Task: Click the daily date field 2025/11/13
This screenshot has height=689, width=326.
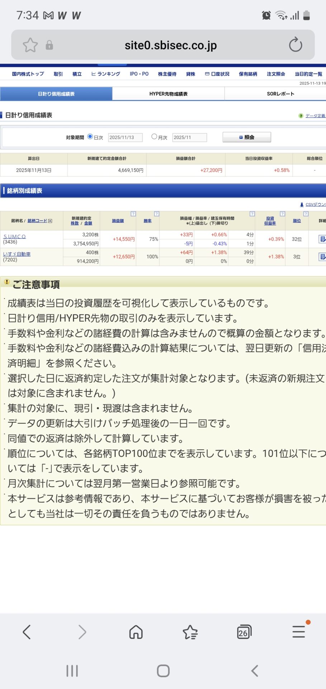Action: [x=125, y=137]
